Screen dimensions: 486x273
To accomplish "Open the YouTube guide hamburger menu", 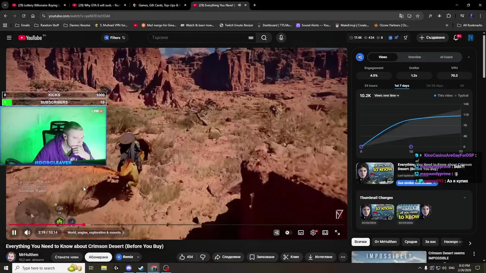I will click(9, 38).
